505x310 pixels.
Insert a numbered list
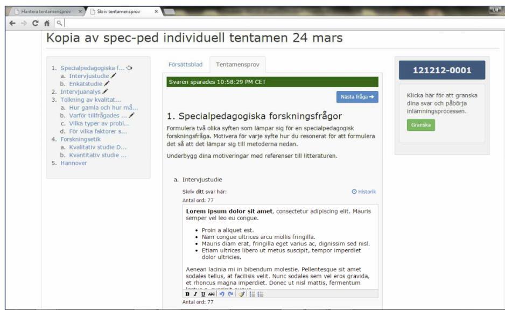[261, 294]
